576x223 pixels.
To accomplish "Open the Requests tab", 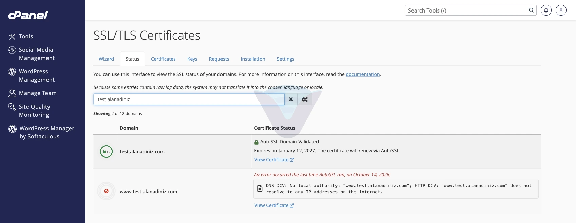I will 219,59.
